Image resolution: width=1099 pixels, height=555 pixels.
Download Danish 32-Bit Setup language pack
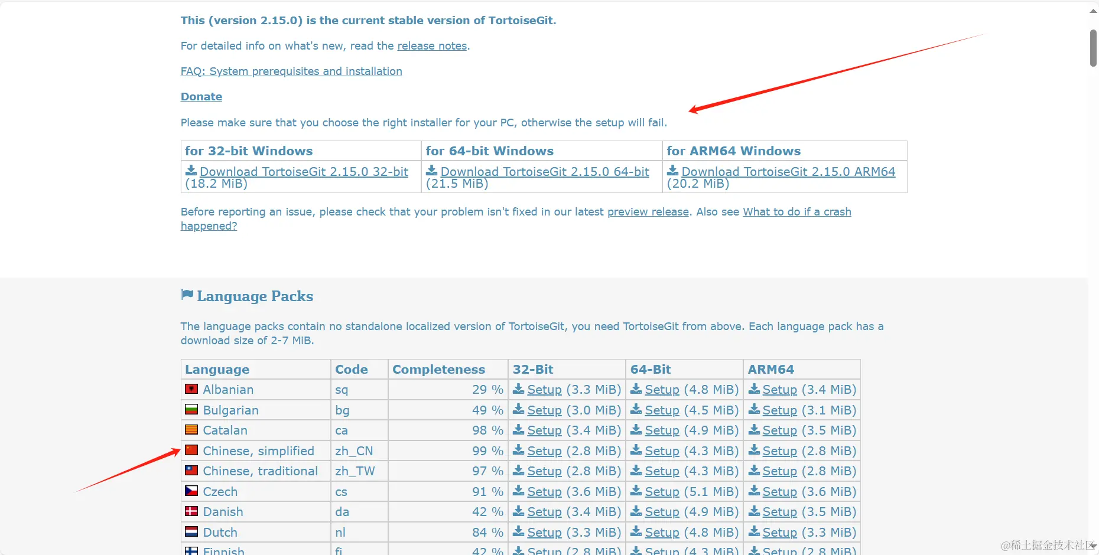tap(544, 512)
